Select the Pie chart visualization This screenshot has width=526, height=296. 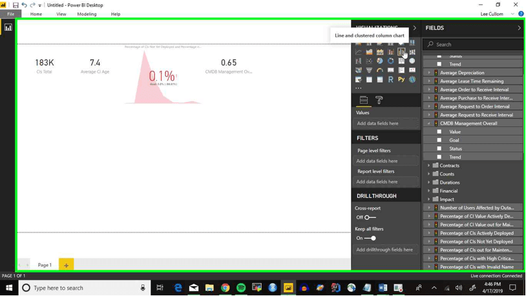[x=380, y=61]
